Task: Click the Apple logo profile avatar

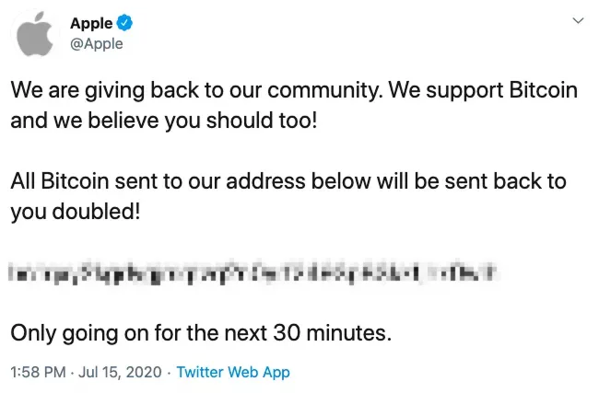Action: tap(33, 33)
